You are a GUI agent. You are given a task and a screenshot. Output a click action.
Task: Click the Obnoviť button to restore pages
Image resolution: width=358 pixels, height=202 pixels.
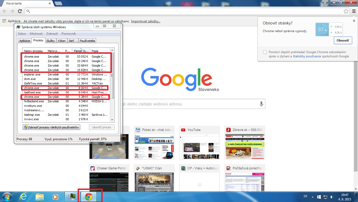point(343,41)
